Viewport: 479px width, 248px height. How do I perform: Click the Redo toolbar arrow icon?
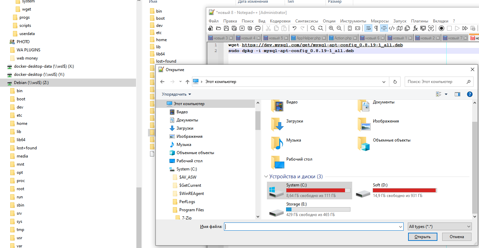(x=302, y=28)
